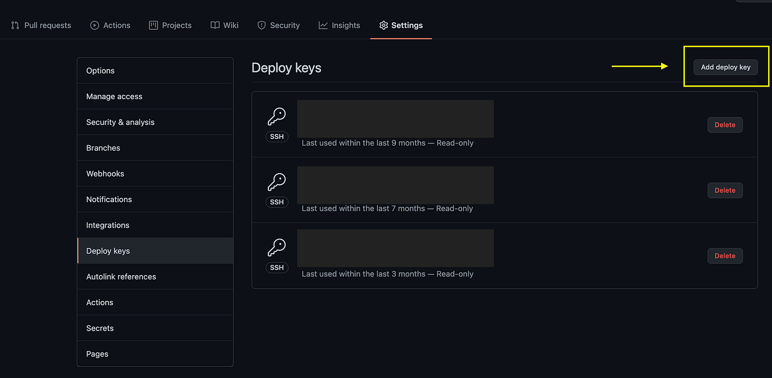Switch to the Actions tab
The image size is (772, 378).
(110, 25)
